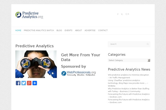The height and width of the screenshot is (110, 166).
Task: Click the magnifier icon in search box
Action: (148, 44)
